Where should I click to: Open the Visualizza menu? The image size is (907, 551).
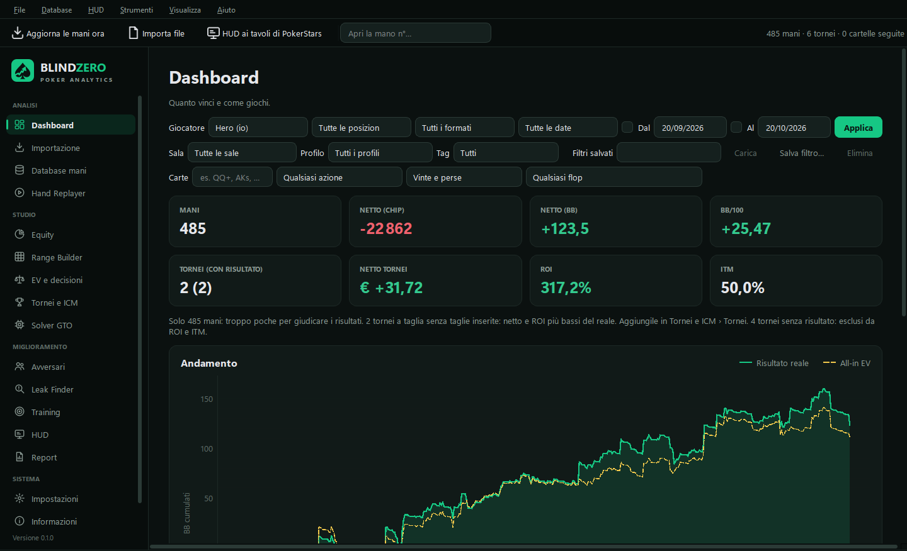tap(185, 9)
